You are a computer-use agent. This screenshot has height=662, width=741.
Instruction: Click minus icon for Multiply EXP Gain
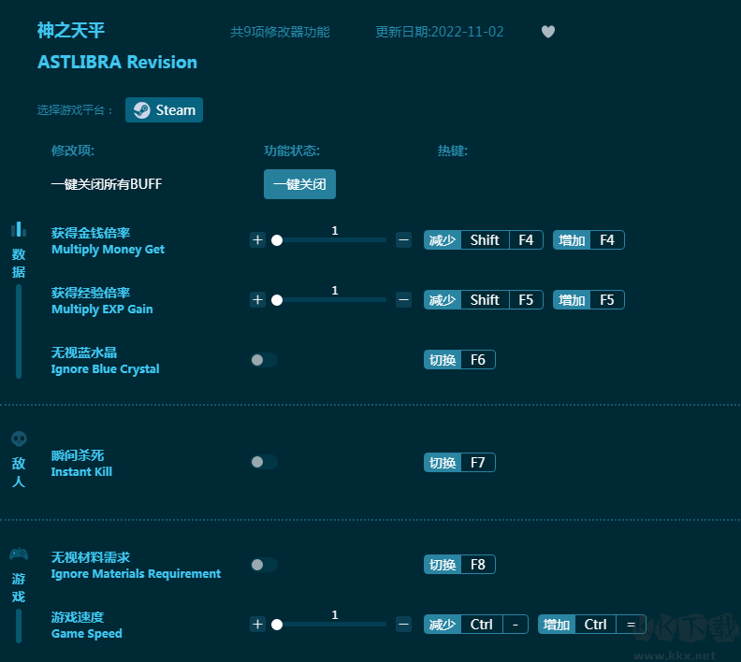click(x=403, y=300)
